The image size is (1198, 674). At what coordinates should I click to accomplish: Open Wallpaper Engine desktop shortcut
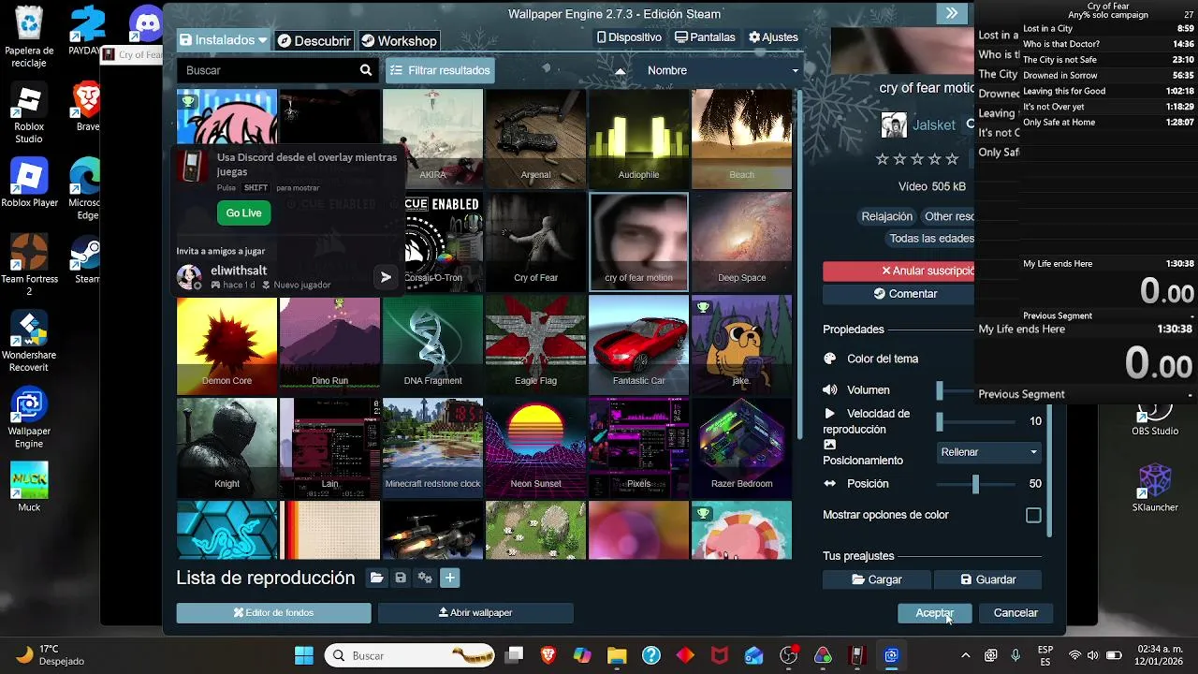pyautogui.click(x=29, y=418)
